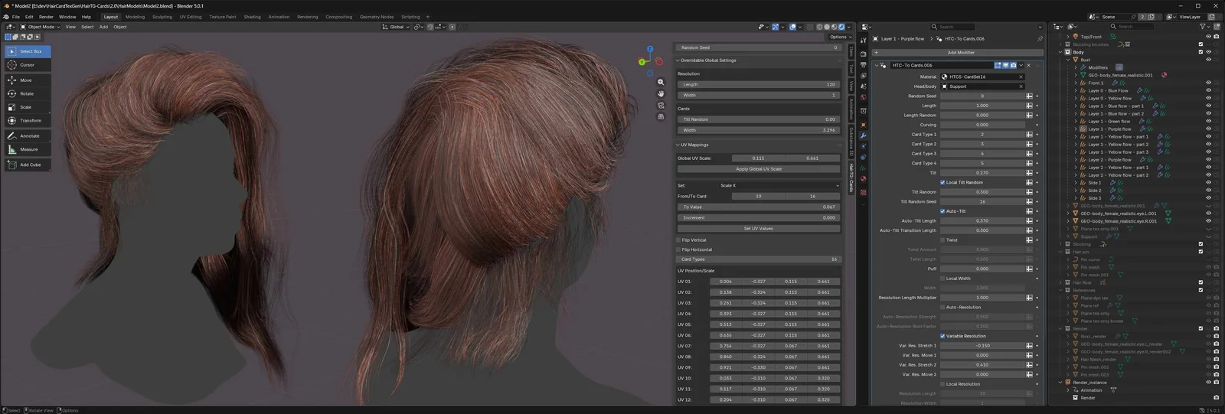Disable the Auto-Tilt checkbox

tap(942, 211)
